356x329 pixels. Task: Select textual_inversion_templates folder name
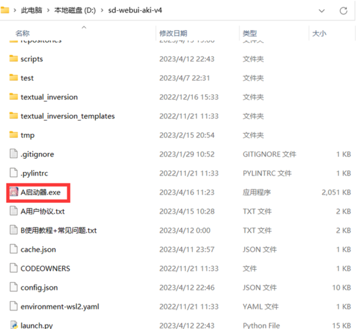[x=67, y=116]
